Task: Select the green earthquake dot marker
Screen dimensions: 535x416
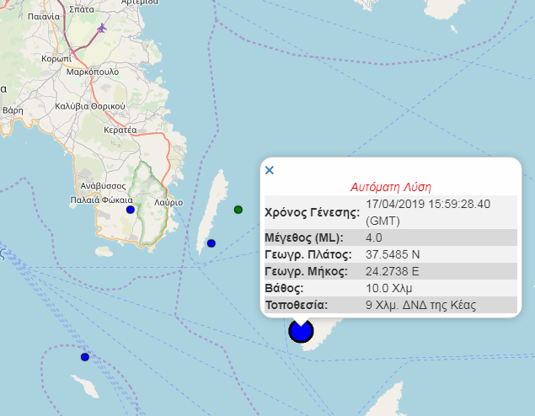Action: [238, 209]
